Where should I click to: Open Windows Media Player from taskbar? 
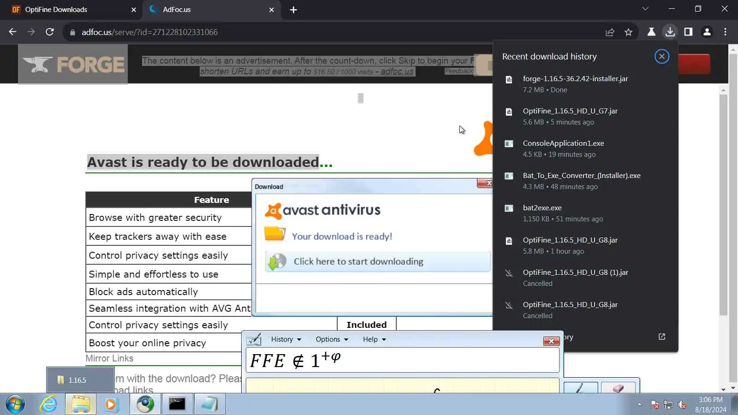pos(111,404)
